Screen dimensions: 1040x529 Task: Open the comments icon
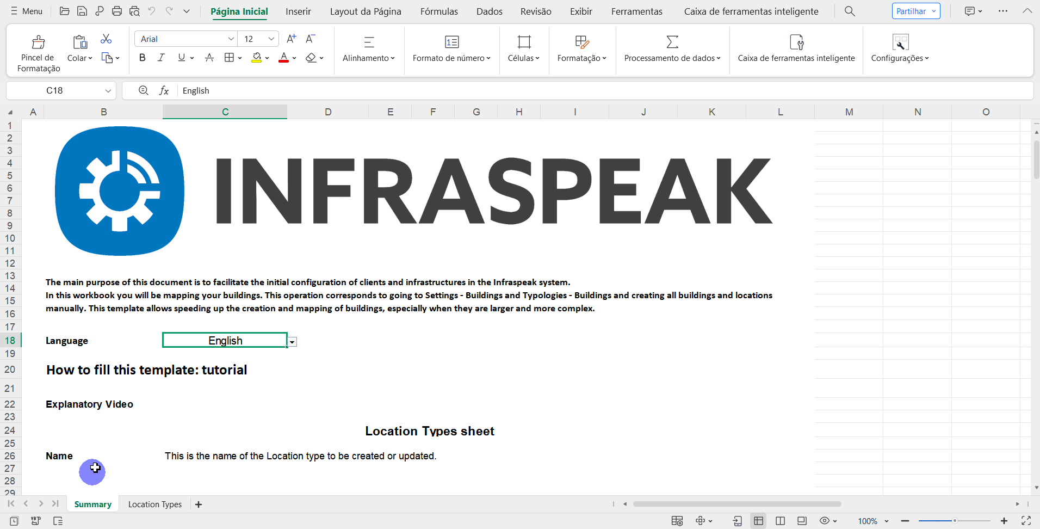pyautogui.click(x=969, y=11)
